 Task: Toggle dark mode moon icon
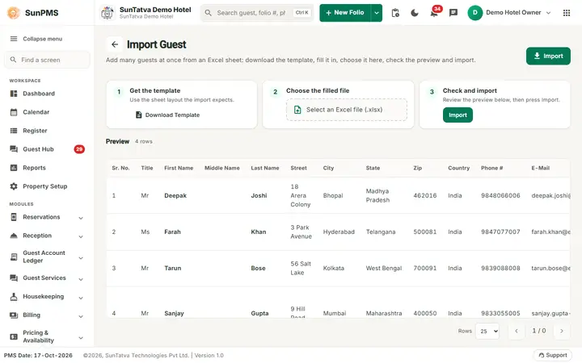tap(415, 13)
